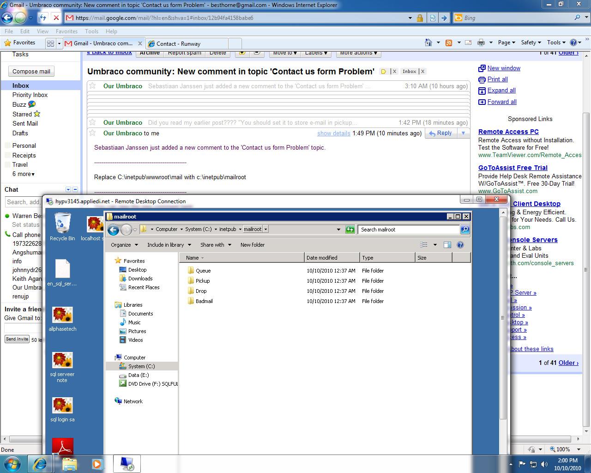Switch to the Contact - Runway tab
The height and width of the screenshot is (473, 591).
pos(187,44)
